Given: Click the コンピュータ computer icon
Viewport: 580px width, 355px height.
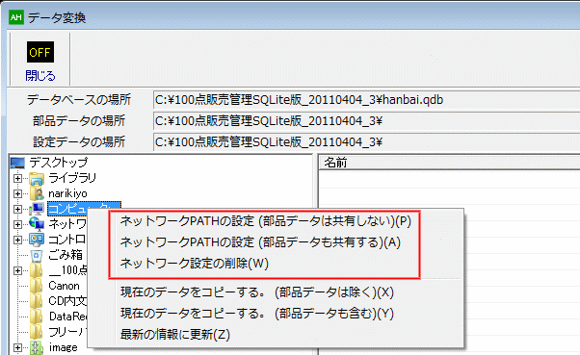Looking at the screenshot, I should point(37,209).
